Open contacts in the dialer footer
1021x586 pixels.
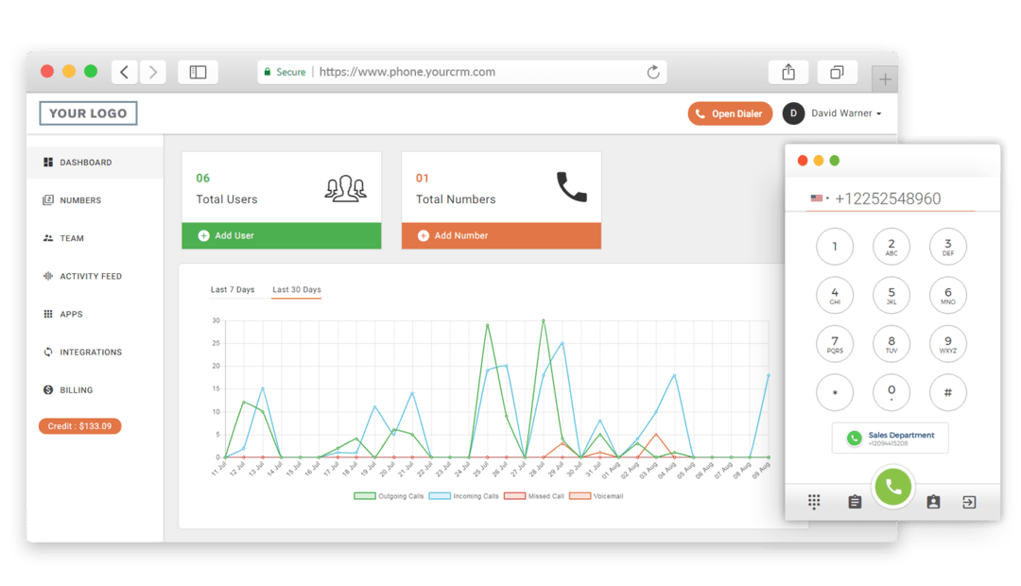(933, 502)
